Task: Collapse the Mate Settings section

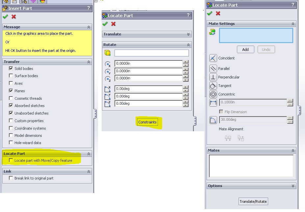Action: click(293, 24)
